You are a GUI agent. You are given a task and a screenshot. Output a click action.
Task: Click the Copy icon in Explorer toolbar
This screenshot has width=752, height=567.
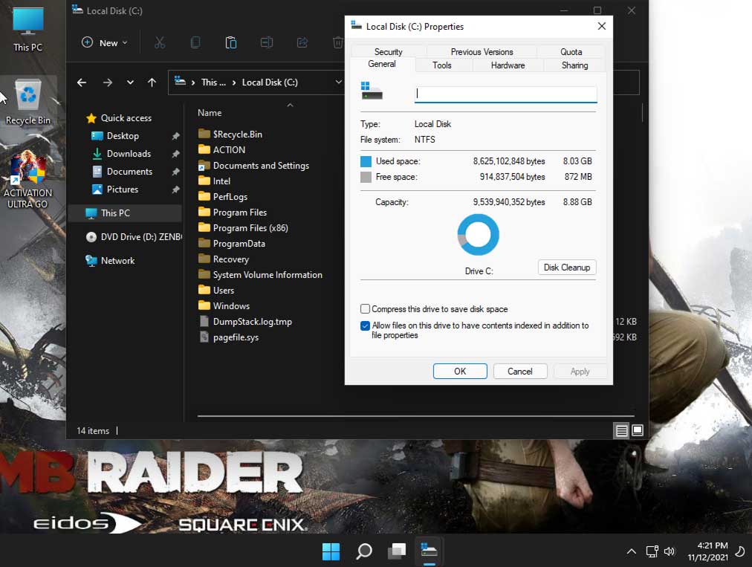[x=195, y=42]
